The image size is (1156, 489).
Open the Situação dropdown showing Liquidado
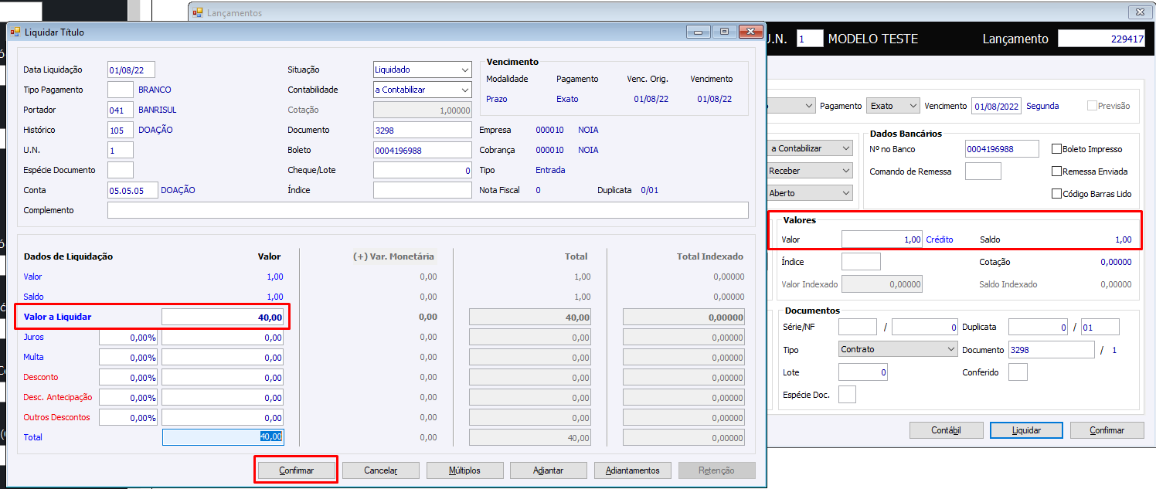click(422, 70)
